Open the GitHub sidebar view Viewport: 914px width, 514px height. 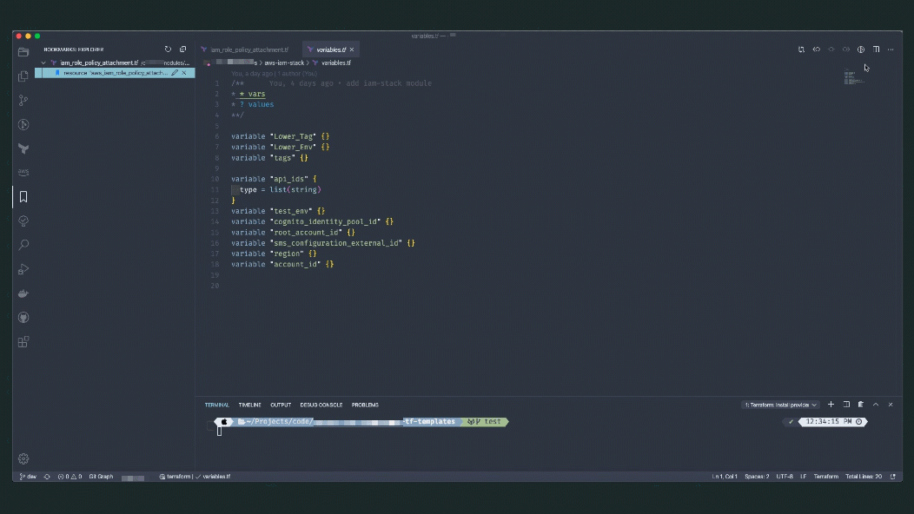23,318
